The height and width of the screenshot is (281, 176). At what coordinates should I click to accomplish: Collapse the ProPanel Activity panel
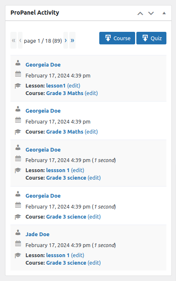pos(164,13)
